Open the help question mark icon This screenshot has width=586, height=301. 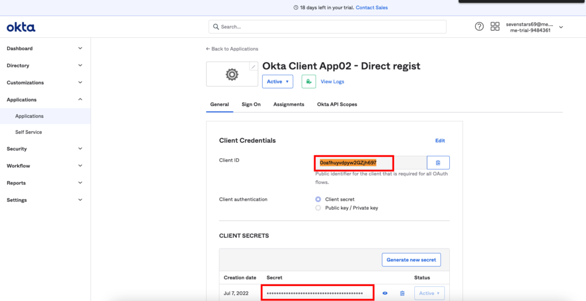(x=480, y=27)
